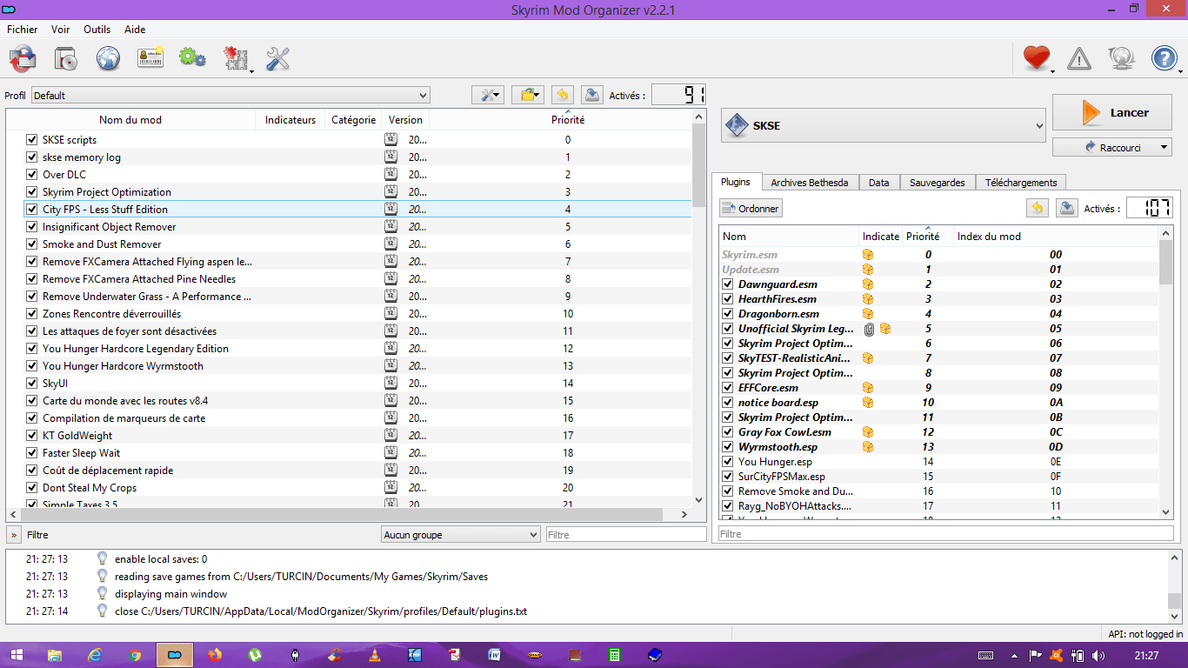Click archive box icon next to Dawnguard.esm
Screen dimensions: 1188x668
(x=868, y=284)
